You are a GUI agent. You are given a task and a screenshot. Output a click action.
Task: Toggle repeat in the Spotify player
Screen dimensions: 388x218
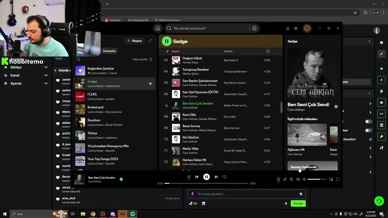tap(224, 177)
